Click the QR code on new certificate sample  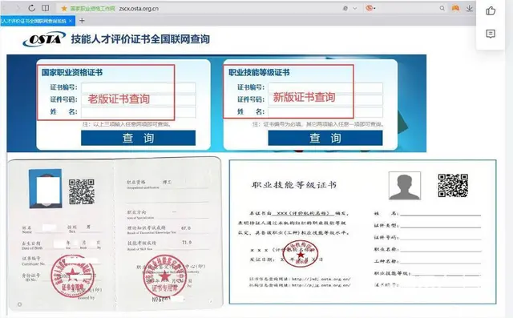coord(453,186)
